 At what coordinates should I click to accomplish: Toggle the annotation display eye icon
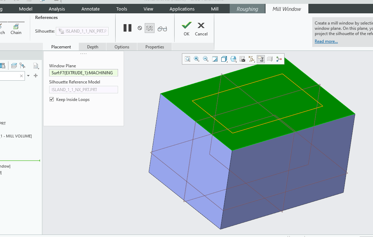click(x=261, y=59)
